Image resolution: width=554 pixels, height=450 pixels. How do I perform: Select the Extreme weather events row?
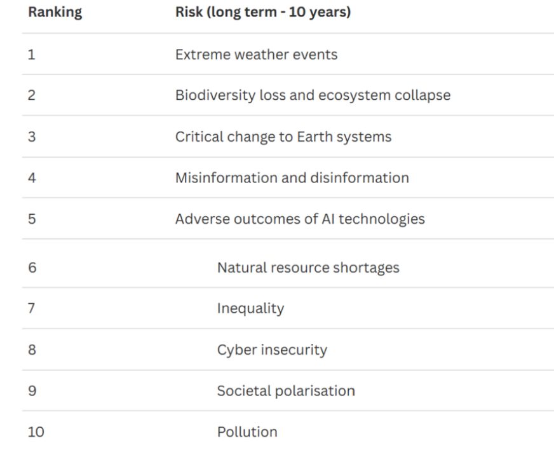click(256, 55)
